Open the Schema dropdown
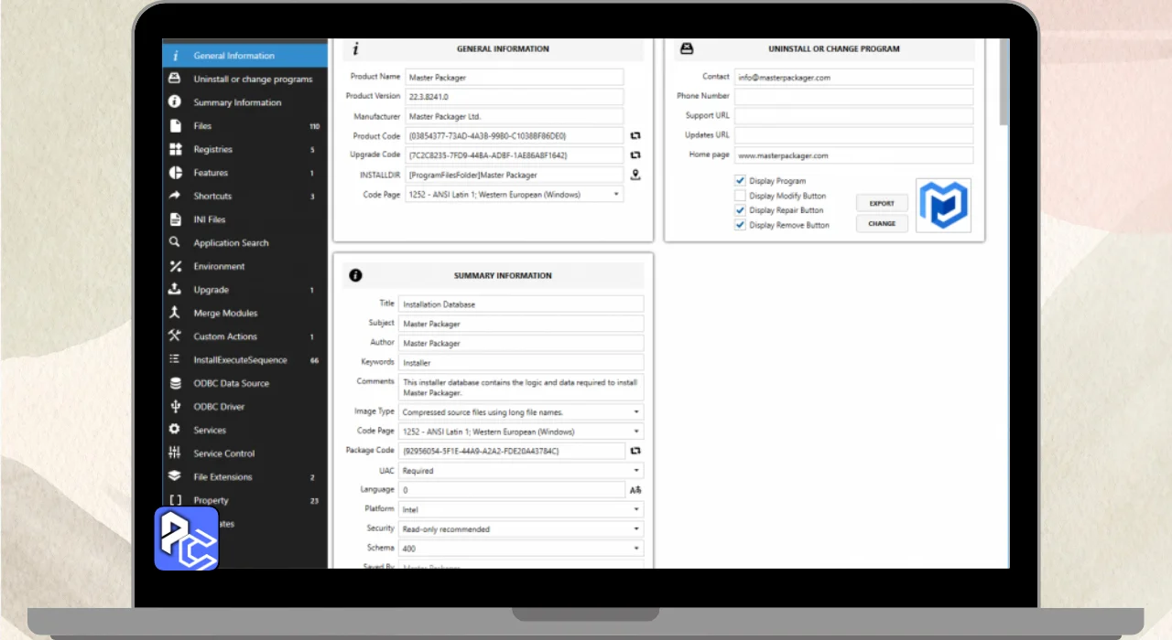This screenshot has width=1172, height=640. [522, 549]
